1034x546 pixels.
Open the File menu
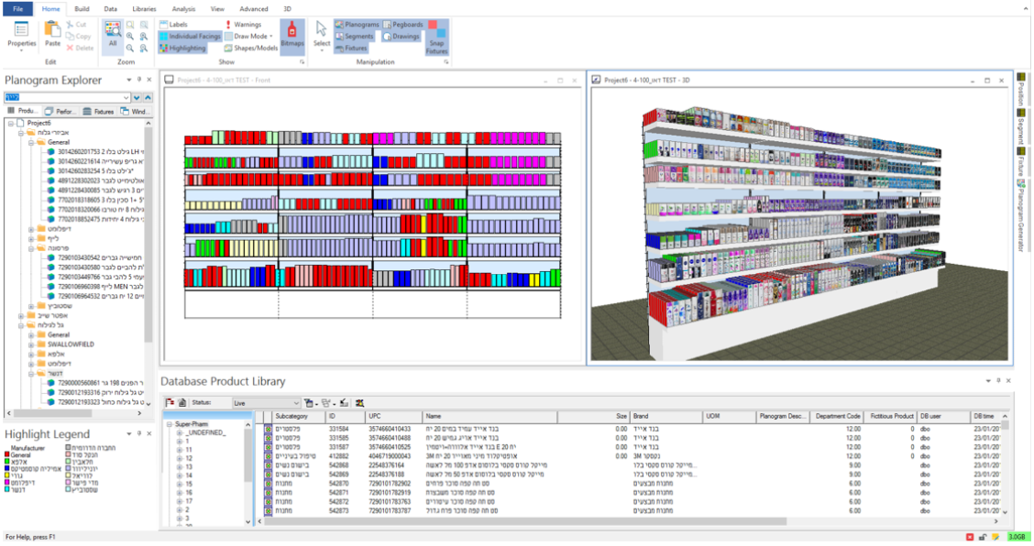[x=17, y=8]
